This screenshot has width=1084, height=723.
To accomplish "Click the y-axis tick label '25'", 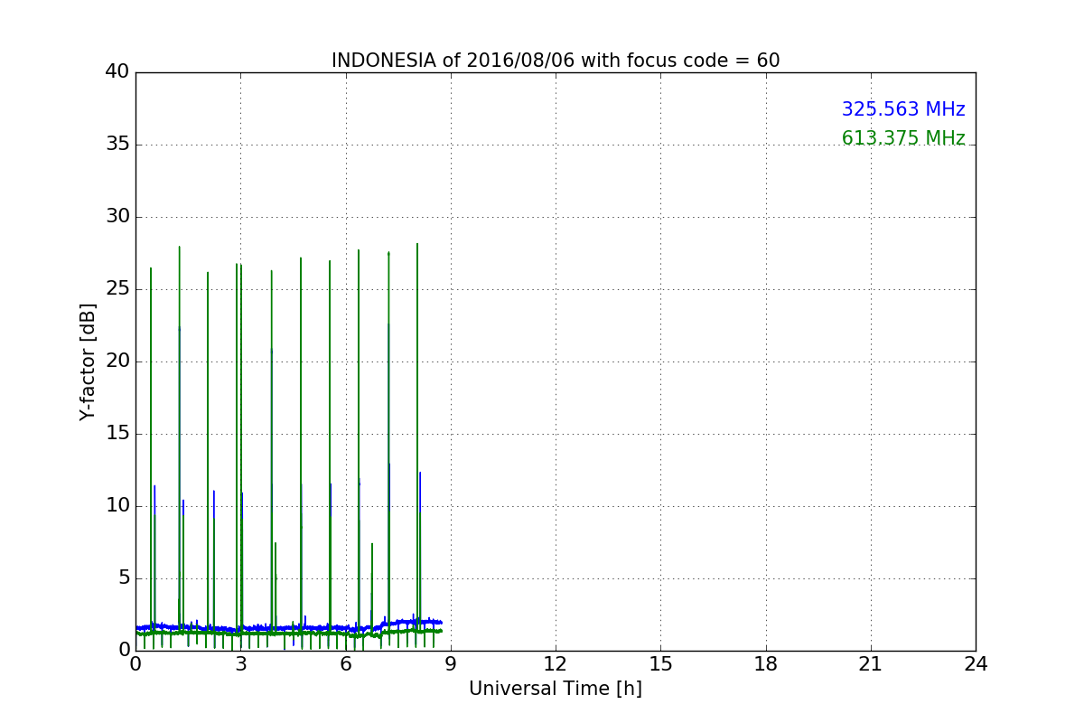I will click(x=117, y=289).
